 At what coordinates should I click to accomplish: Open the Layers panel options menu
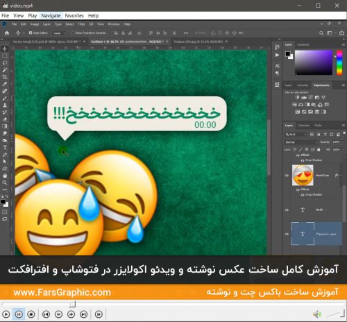tap(344, 126)
